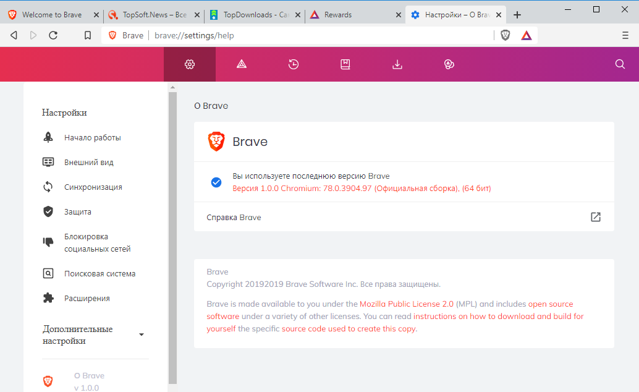Screen dimensions: 639x392
Task: Switch to Welcome to Brave tab
Action: (x=52, y=15)
